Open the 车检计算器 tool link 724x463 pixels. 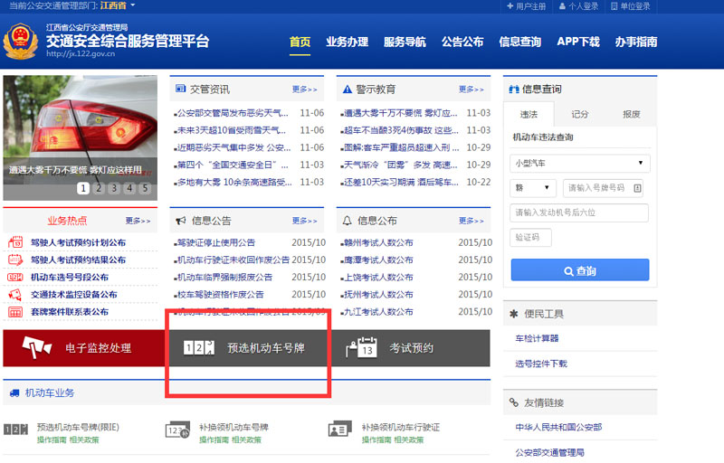pos(537,338)
